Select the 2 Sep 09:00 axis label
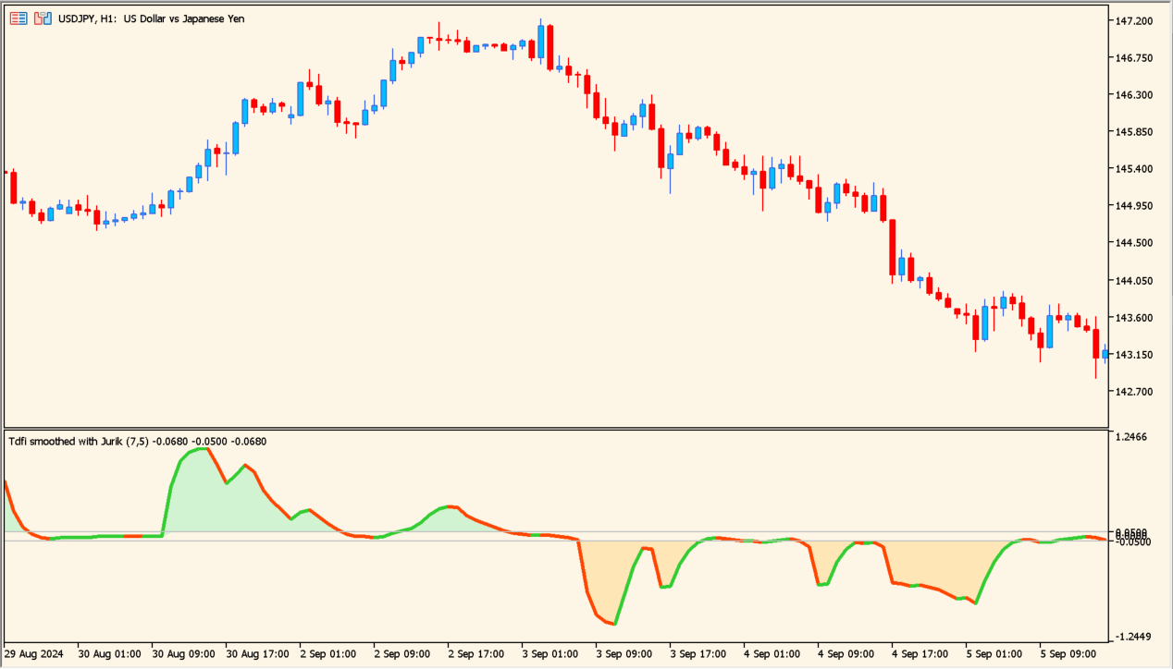Viewport: 1173px width, 669px height. pyautogui.click(x=401, y=653)
